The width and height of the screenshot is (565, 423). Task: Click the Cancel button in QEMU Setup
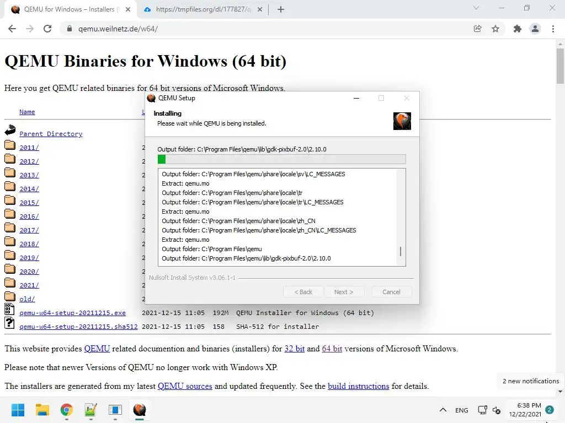[x=391, y=292]
